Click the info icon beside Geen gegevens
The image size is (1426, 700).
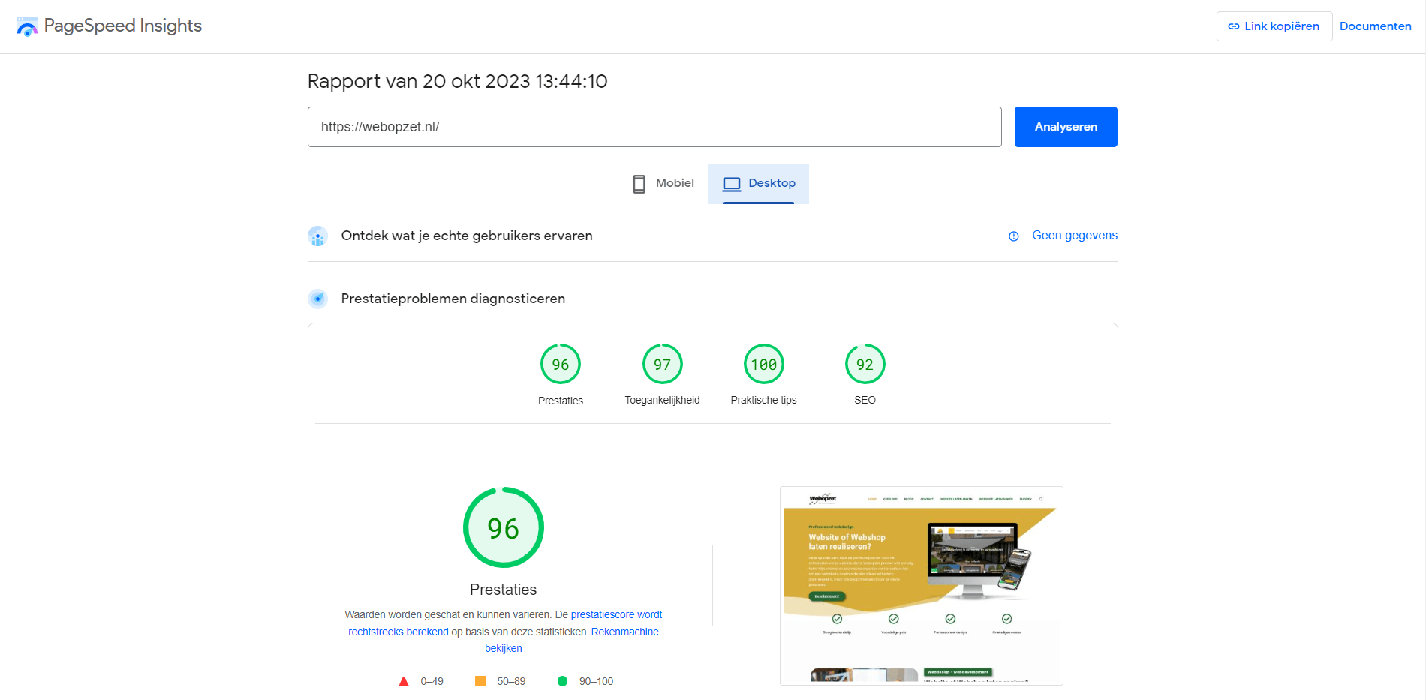1013,236
